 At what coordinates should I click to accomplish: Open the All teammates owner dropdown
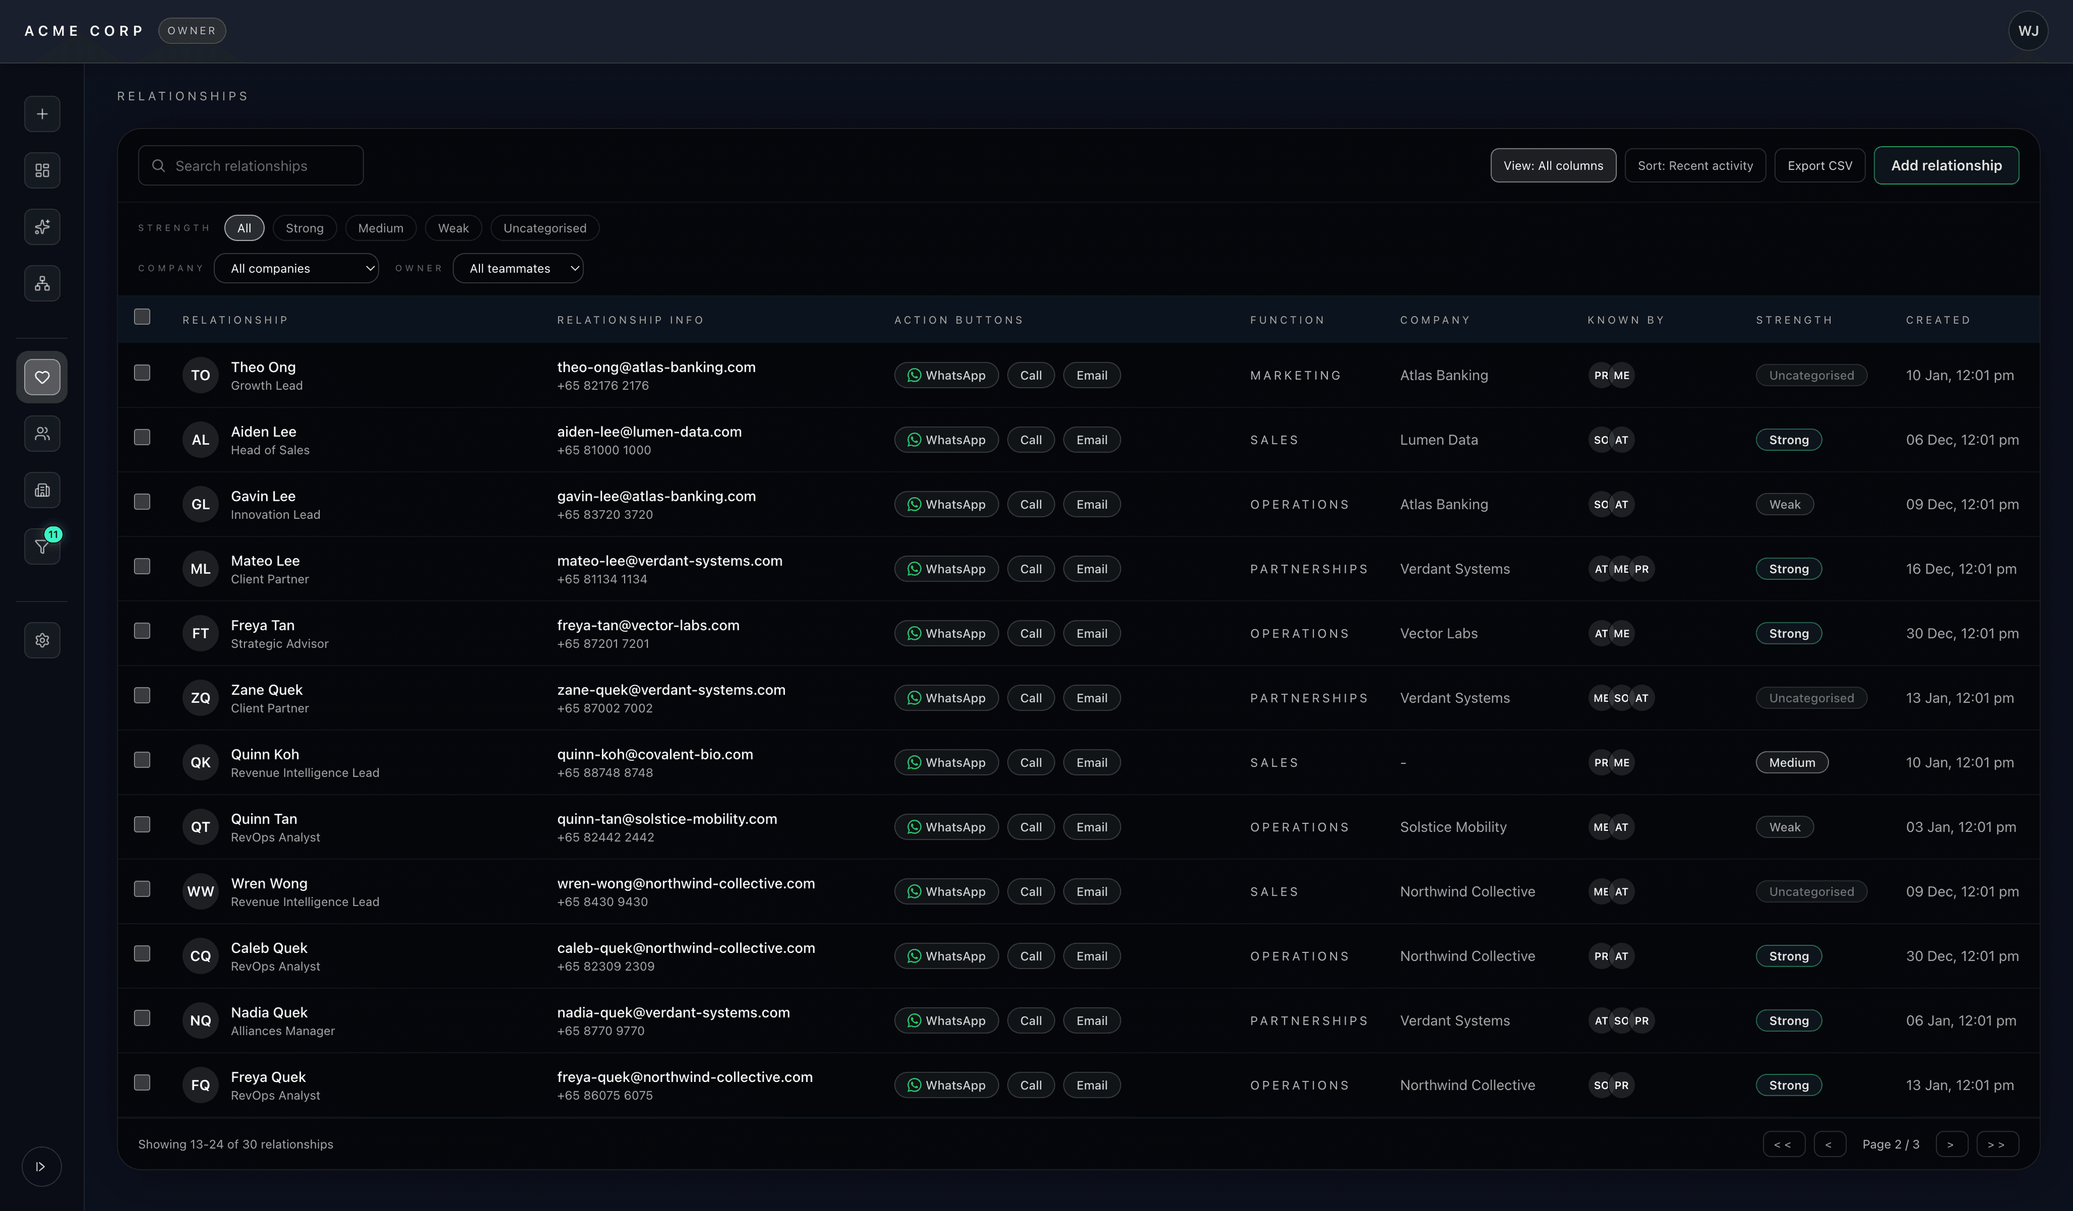pos(517,268)
